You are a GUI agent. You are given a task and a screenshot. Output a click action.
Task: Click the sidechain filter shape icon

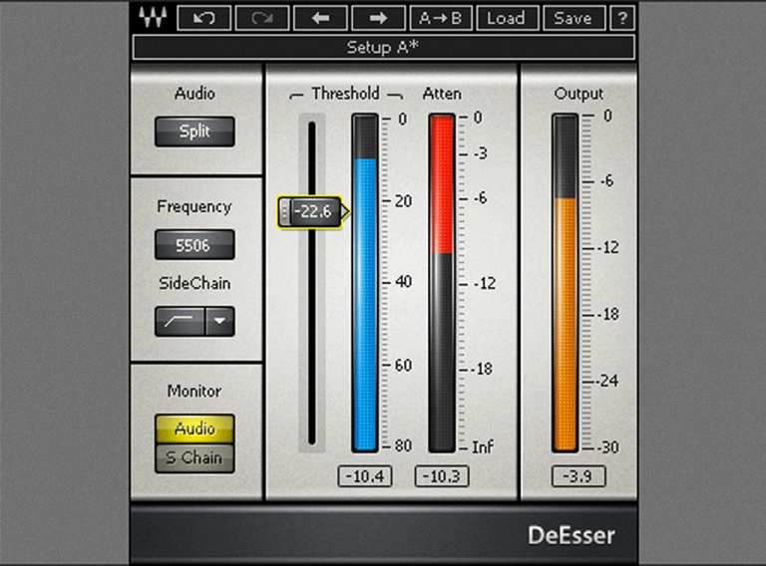(180, 321)
